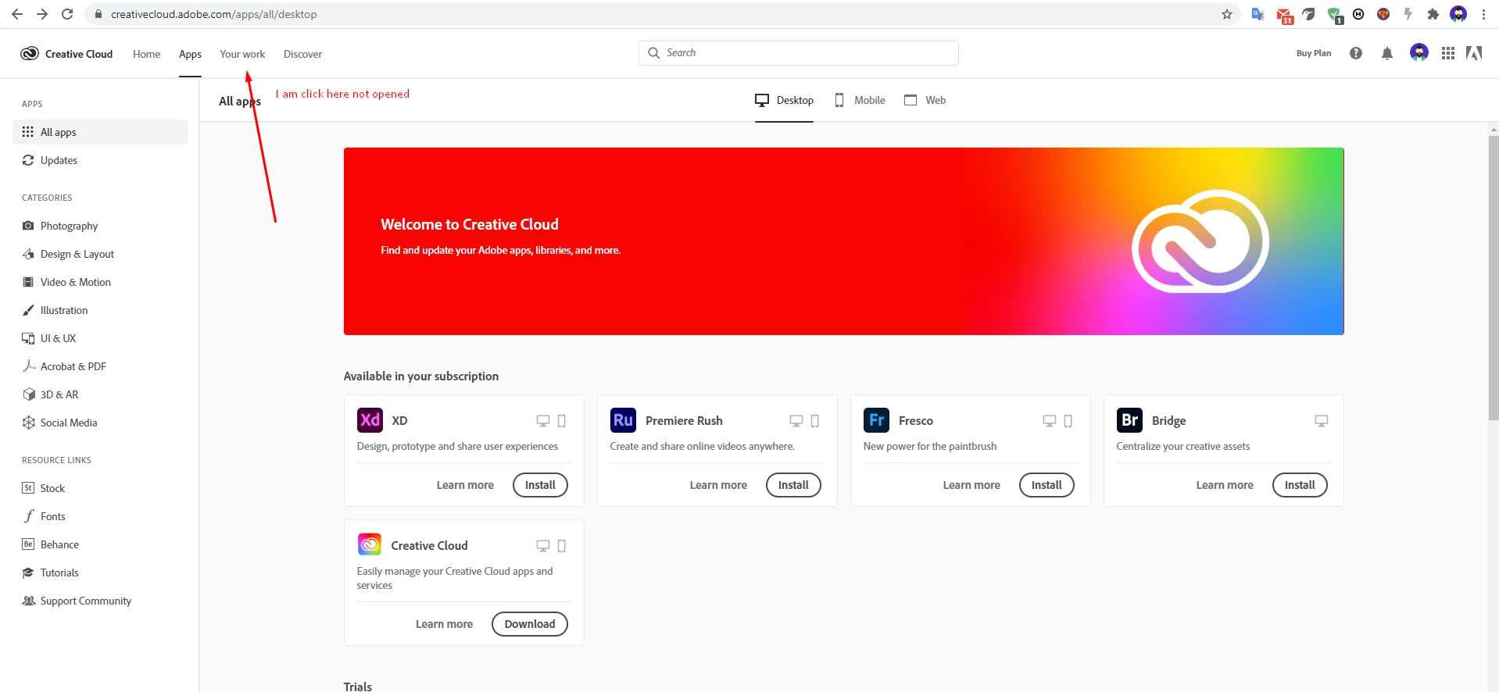The width and height of the screenshot is (1499, 692).
Task: Click the mobile platform icon on Fresco card
Action: [1068, 421]
